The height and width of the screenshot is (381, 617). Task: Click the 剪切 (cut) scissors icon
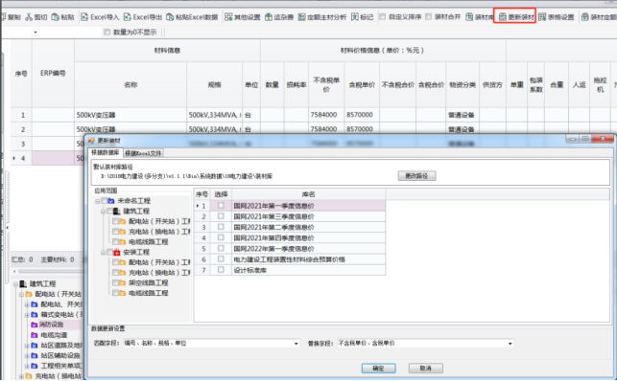pos(29,17)
